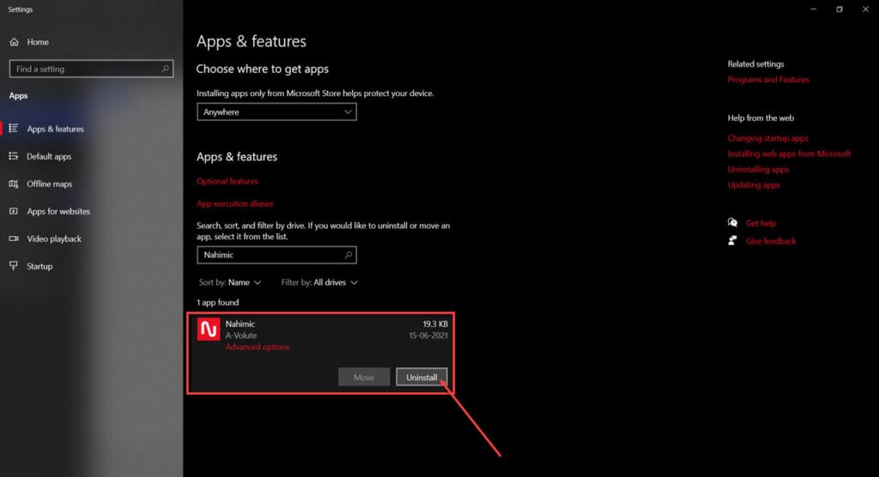This screenshot has height=477, width=879.
Task: Click the Give feedback person icon
Action: tap(733, 240)
